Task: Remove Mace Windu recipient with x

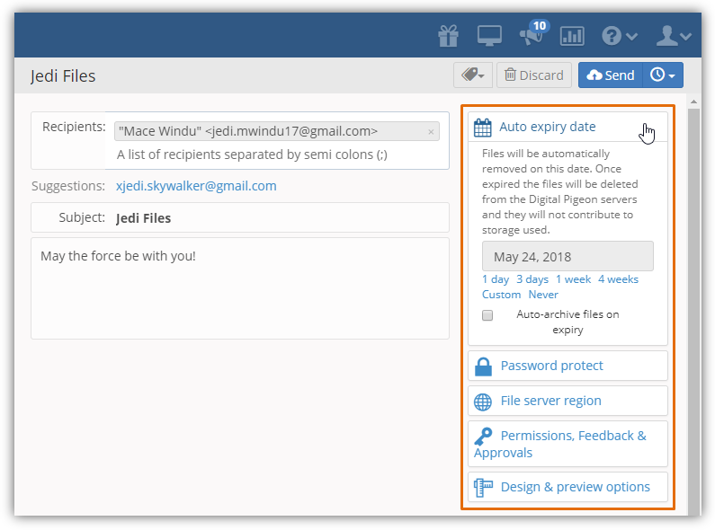Action: (x=431, y=132)
